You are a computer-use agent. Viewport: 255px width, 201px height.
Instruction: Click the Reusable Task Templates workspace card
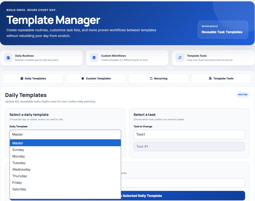[x=223, y=30]
